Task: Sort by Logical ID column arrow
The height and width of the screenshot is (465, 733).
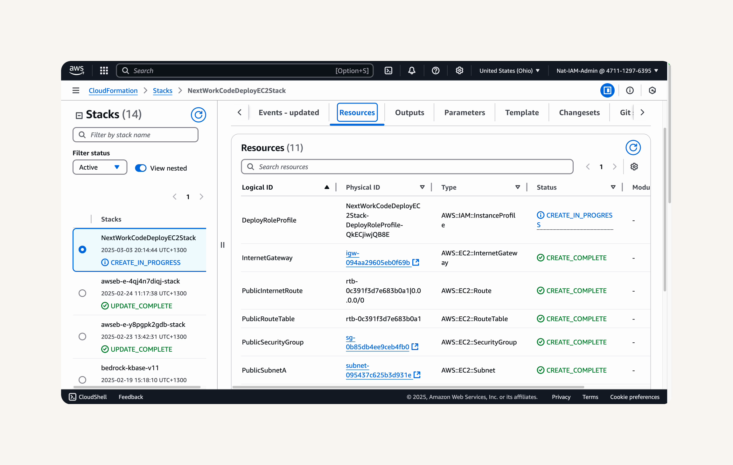Action: pos(327,187)
